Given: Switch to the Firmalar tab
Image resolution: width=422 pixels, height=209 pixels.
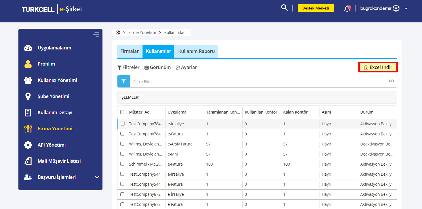Looking at the screenshot, I should [x=130, y=51].
